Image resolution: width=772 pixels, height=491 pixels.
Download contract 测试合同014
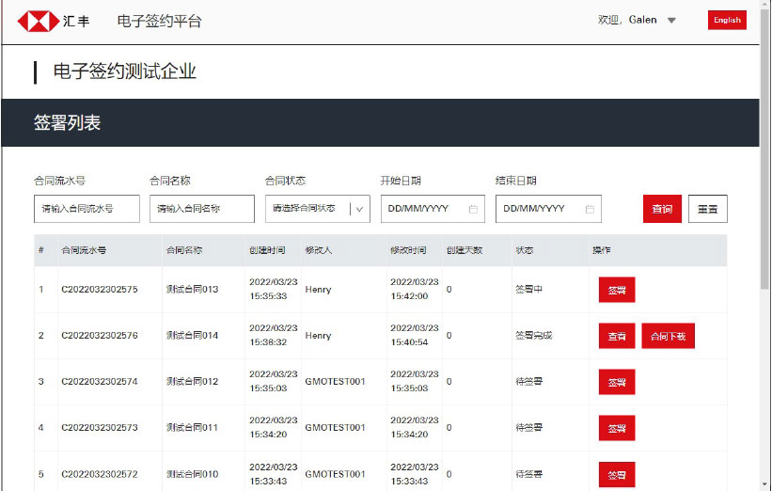pos(669,336)
